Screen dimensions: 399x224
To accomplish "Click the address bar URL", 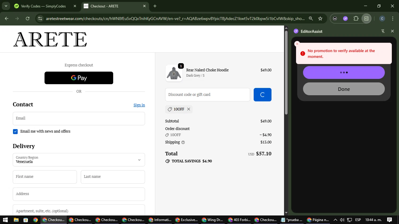I will point(175,19).
